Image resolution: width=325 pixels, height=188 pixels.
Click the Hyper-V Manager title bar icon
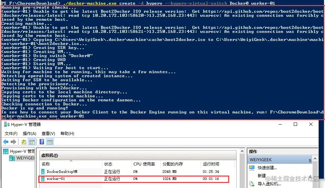pyautogui.click(x=7, y=124)
